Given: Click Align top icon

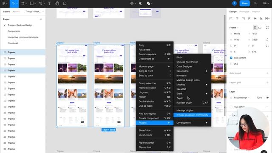Looking at the screenshot, I should [x=249, y=18].
